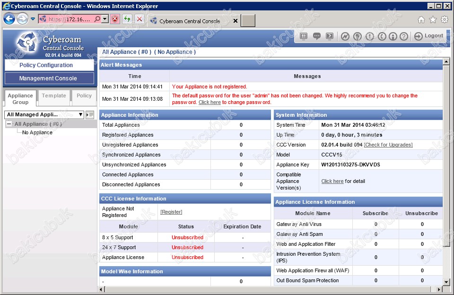Click the Logout arrow icon
The image size is (454, 295).
419,36
